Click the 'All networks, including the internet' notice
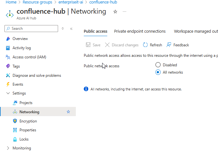Image resolution: width=218 pixels, height=151 pixels. [x=136, y=89]
